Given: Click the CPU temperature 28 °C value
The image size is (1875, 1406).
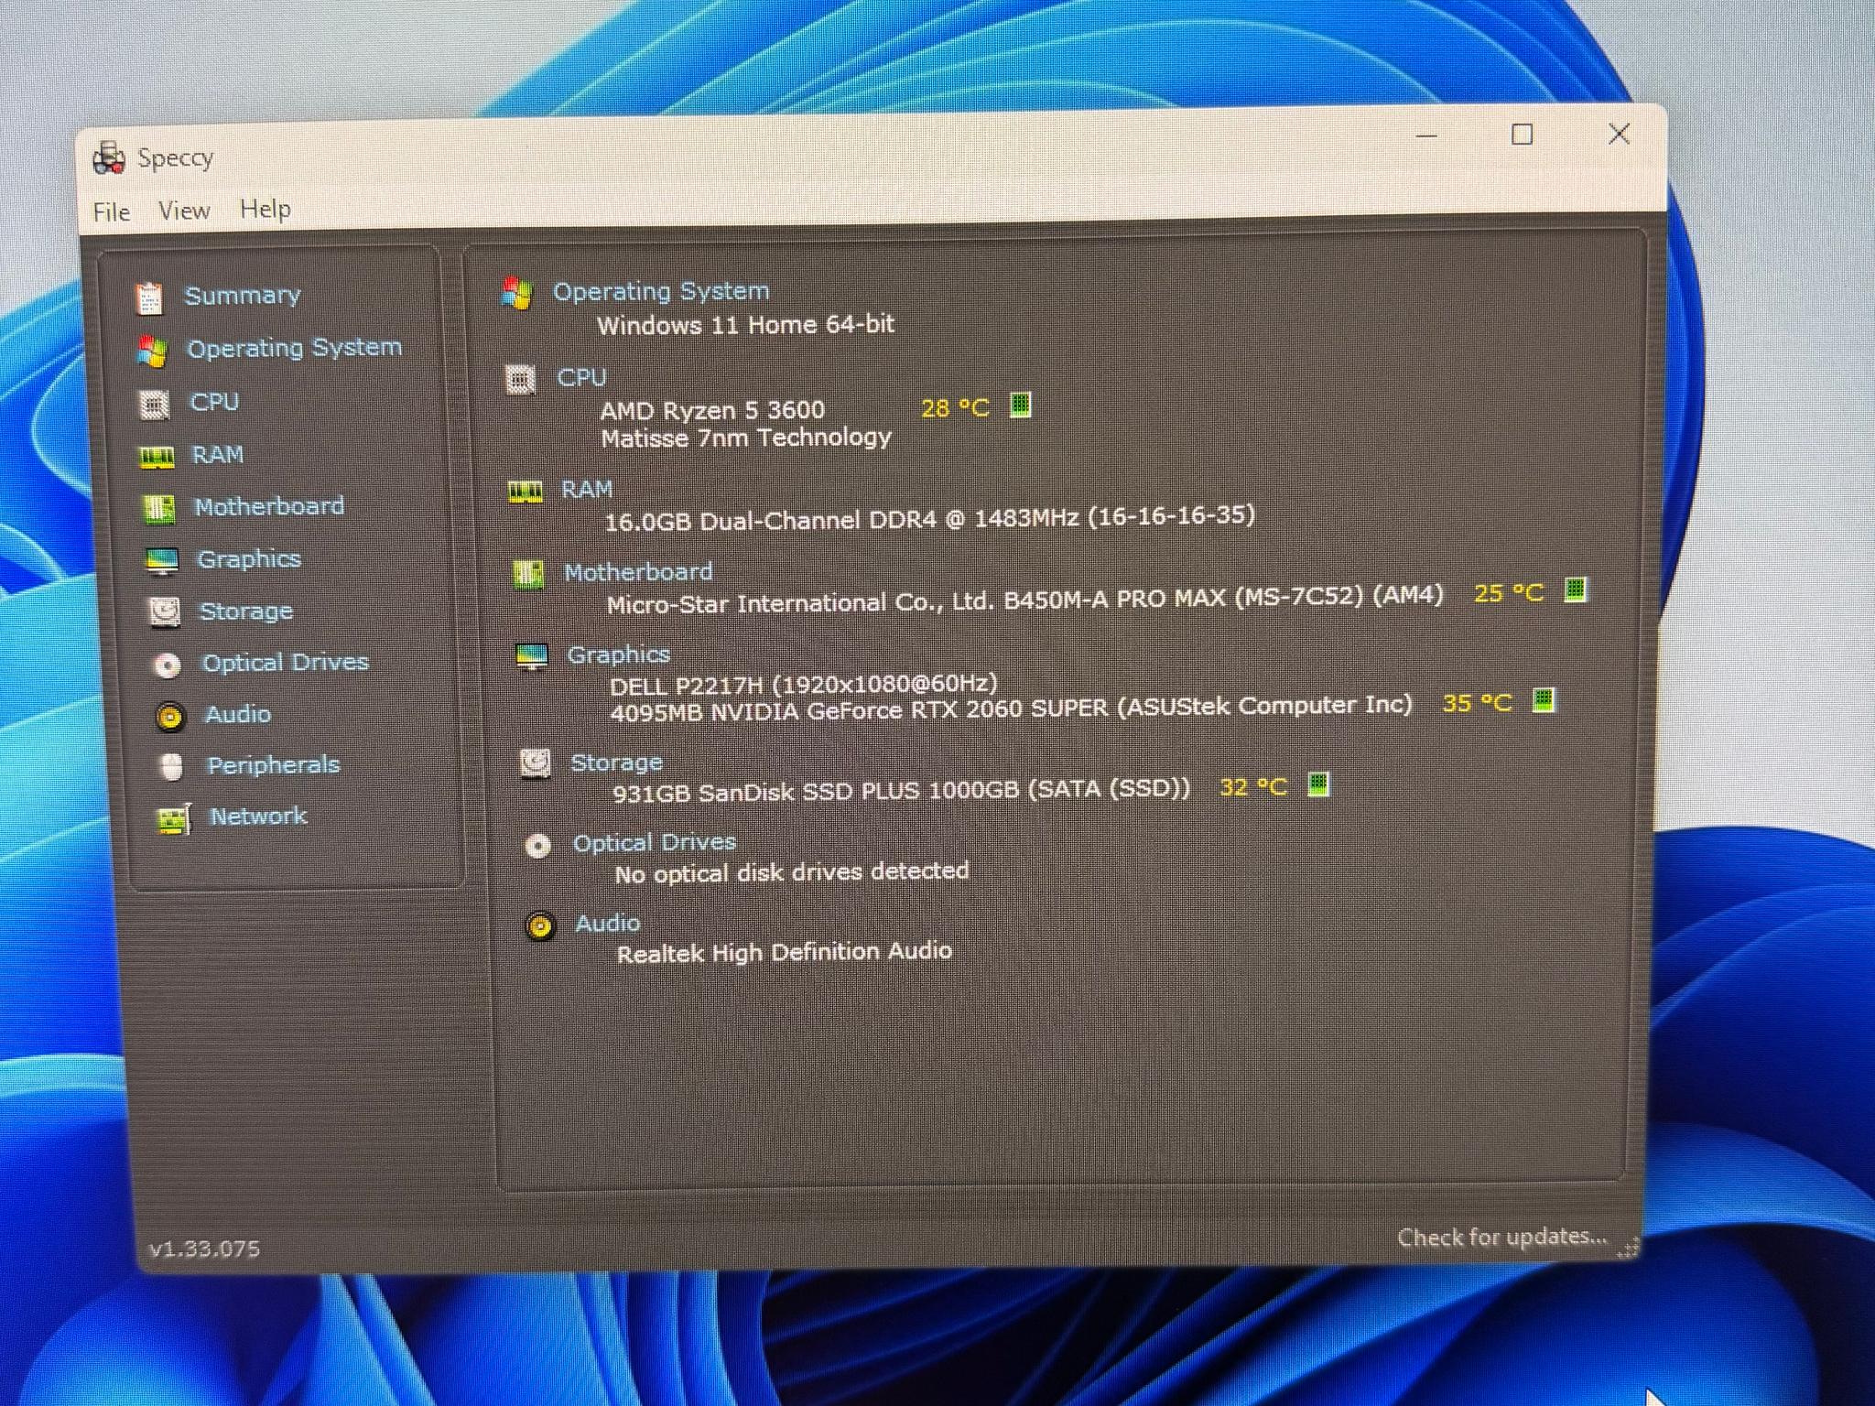Looking at the screenshot, I should click(955, 408).
